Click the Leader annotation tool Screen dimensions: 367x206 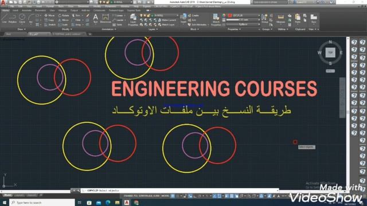click(x=118, y=20)
